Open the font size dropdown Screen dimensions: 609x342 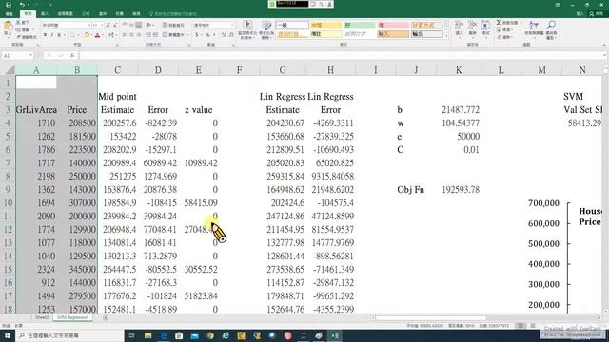(102, 26)
